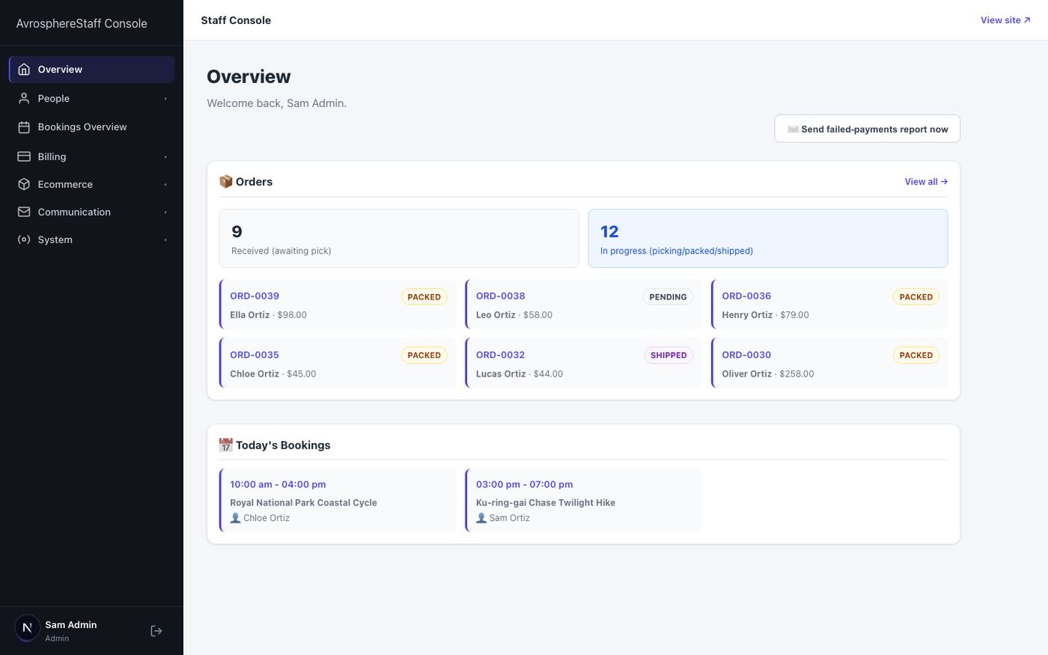Open order ORD-0032
Screen dimensions: 1048x655
tap(500, 355)
